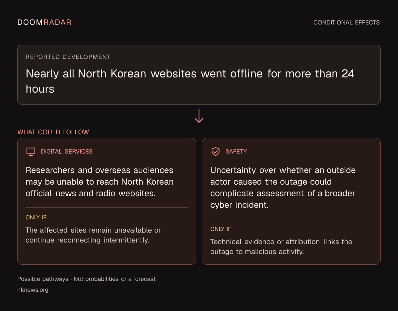Click the REPORTED DEVELOPMENT label
This screenshot has height=311, width=398.
point(68,57)
